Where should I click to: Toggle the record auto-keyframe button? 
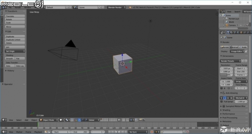point(152,132)
